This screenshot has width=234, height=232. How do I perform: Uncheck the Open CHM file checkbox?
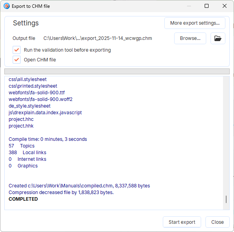tap(16, 60)
